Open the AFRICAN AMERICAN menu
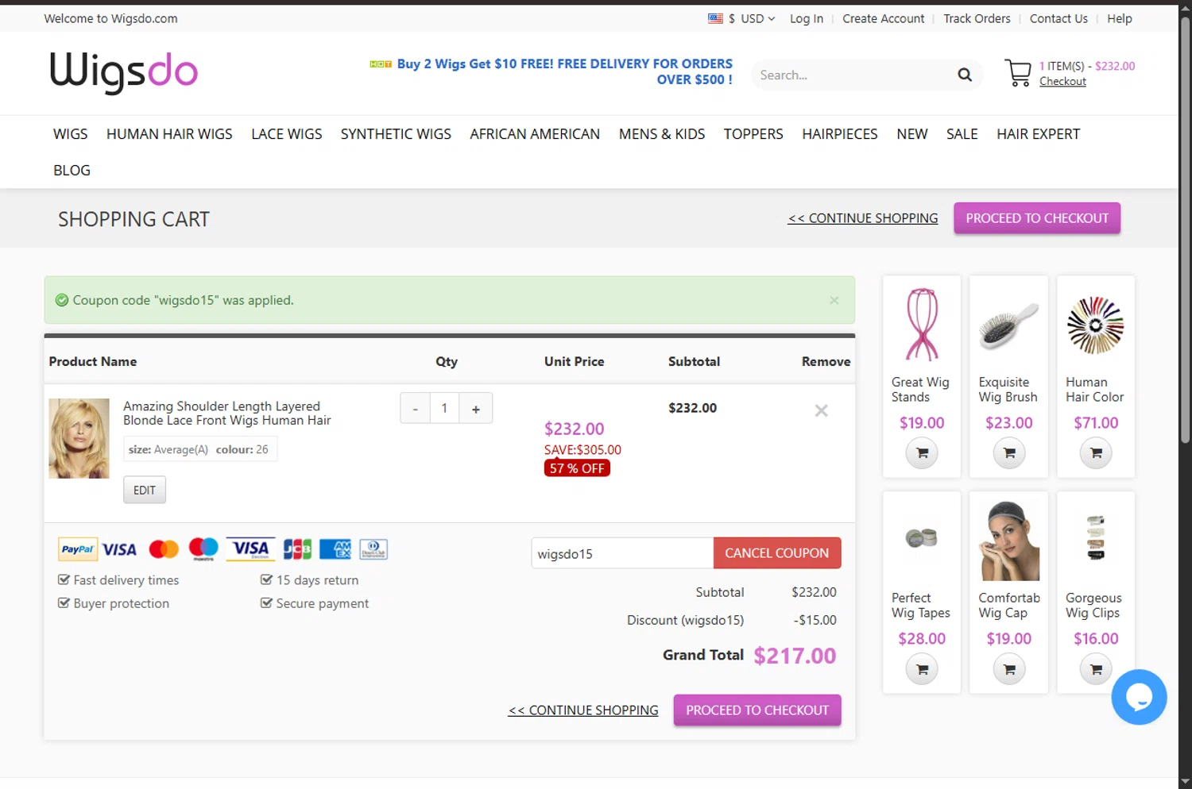Image resolution: width=1192 pixels, height=789 pixels. (535, 134)
